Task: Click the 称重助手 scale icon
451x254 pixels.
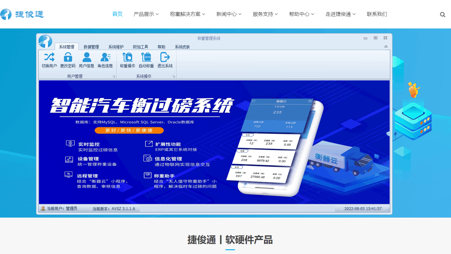Action: [x=147, y=175]
